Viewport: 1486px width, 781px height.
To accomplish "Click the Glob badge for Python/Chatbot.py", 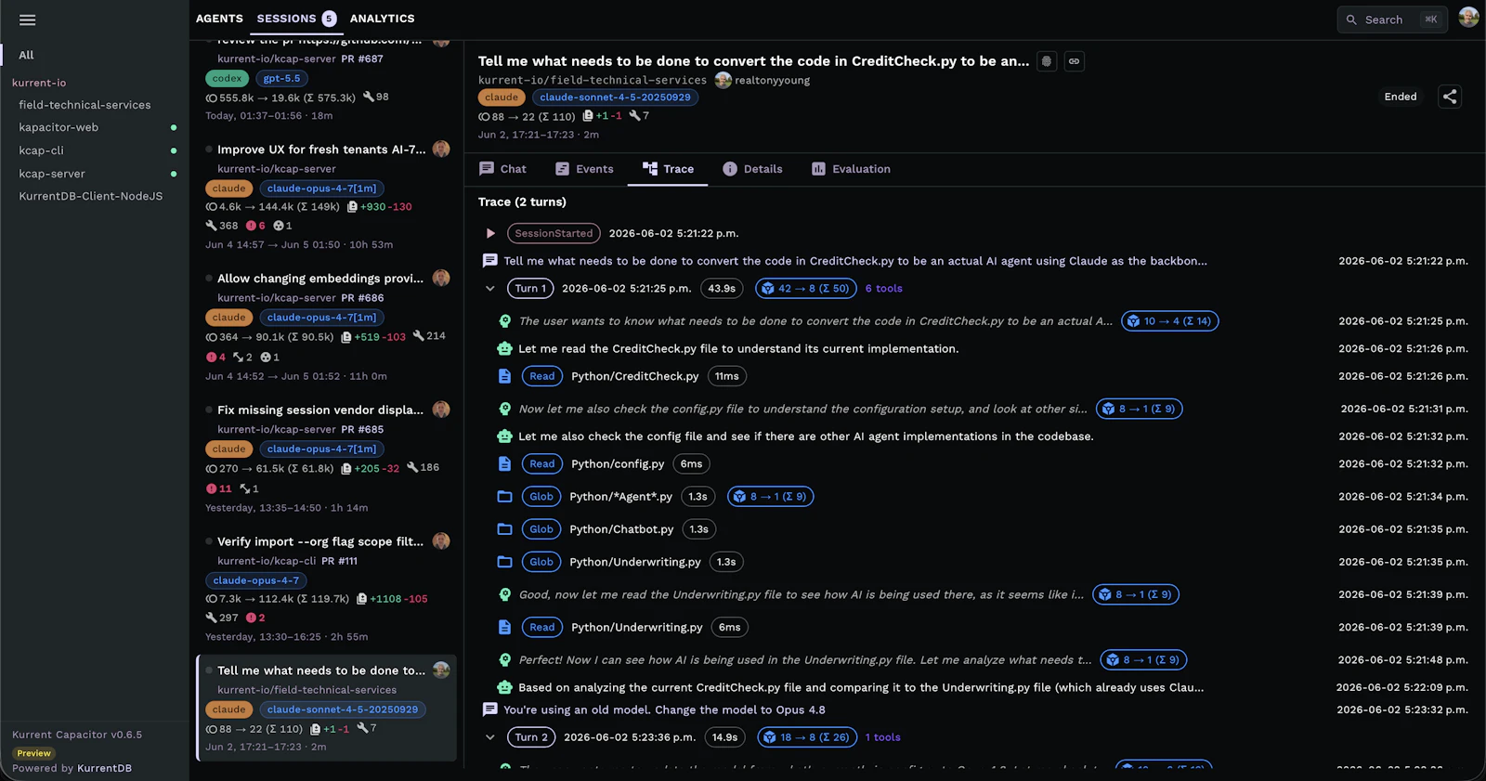I will coord(541,529).
